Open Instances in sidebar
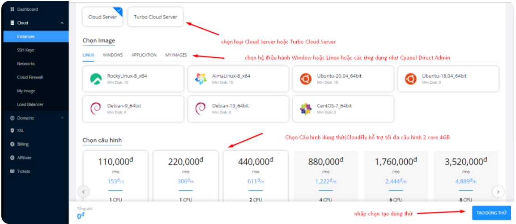This screenshot has width=516, height=224. coord(36,37)
